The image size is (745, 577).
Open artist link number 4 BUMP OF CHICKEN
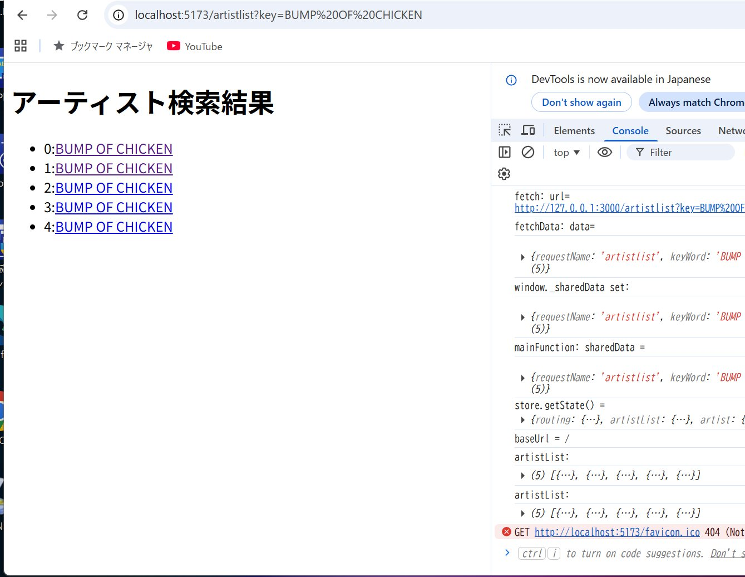(x=114, y=227)
